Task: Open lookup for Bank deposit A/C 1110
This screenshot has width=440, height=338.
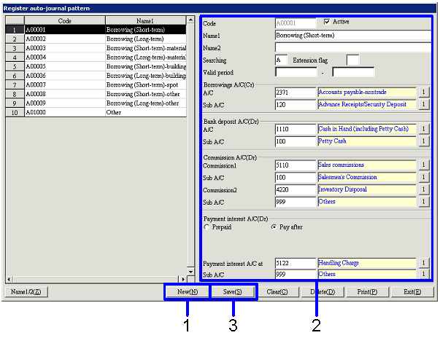Action: tap(422, 129)
